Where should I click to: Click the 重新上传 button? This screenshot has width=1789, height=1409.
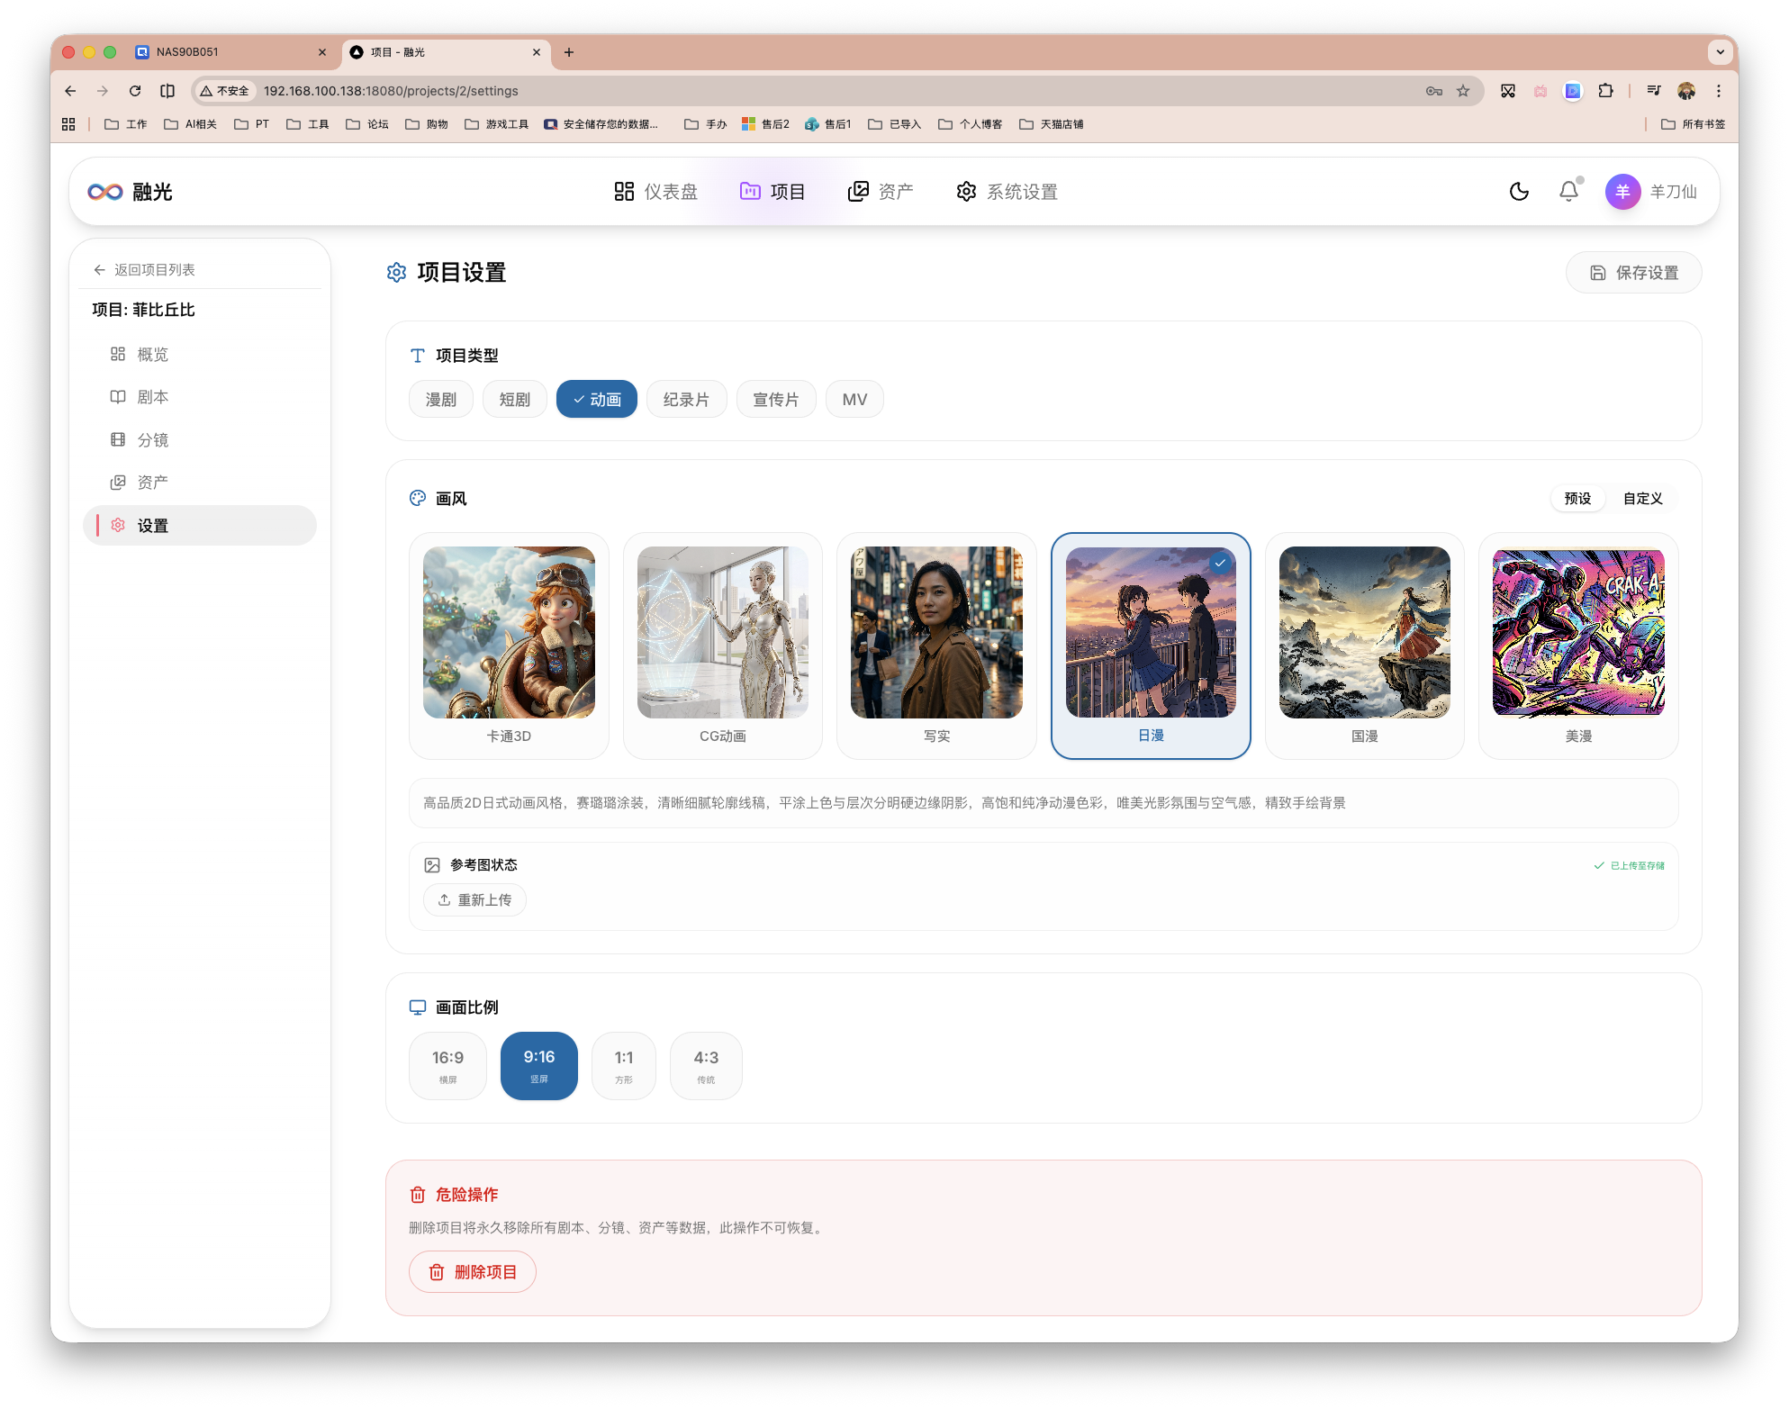pos(475,900)
